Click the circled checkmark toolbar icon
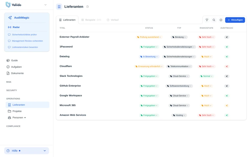 click(221, 20)
